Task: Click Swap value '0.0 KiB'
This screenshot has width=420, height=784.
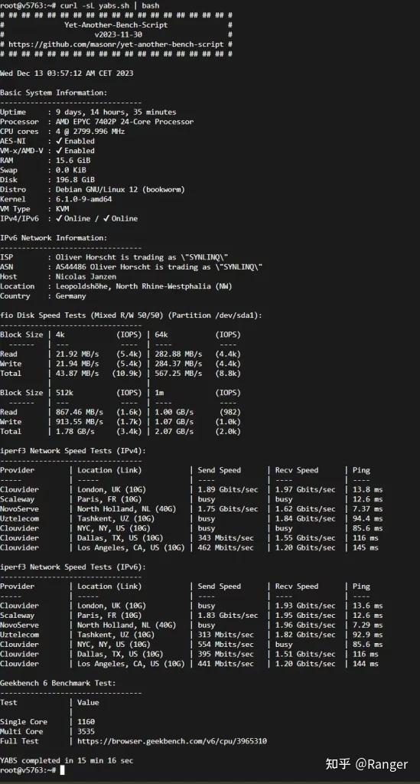Action: pyautogui.click(x=71, y=170)
